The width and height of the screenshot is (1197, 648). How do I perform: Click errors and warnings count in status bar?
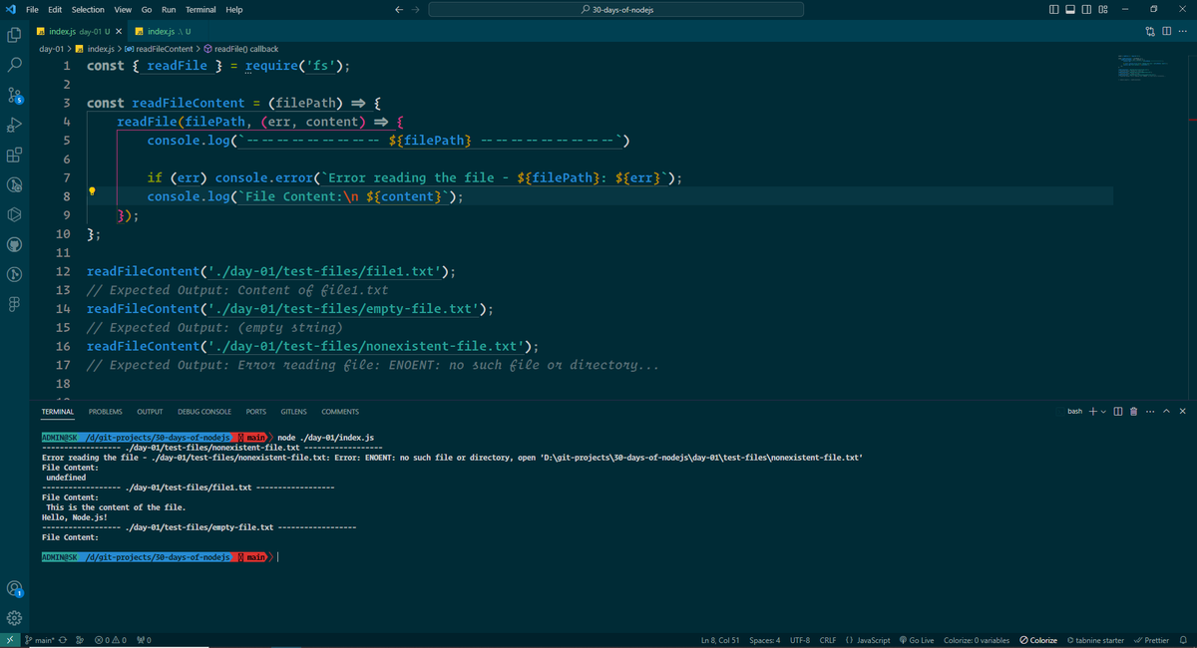(110, 640)
